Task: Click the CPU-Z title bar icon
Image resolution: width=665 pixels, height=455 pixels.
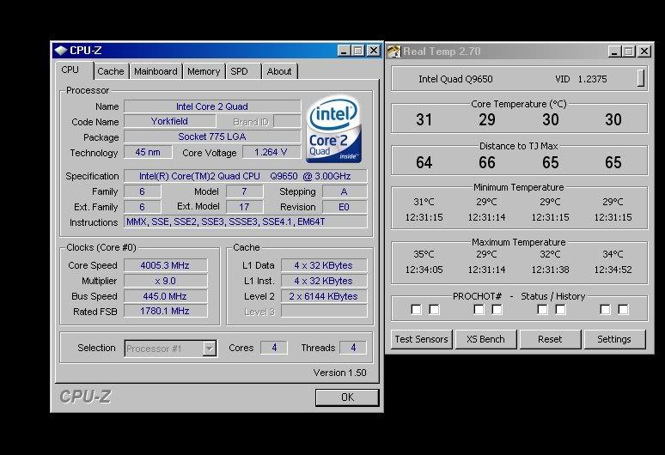Action: (x=61, y=51)
